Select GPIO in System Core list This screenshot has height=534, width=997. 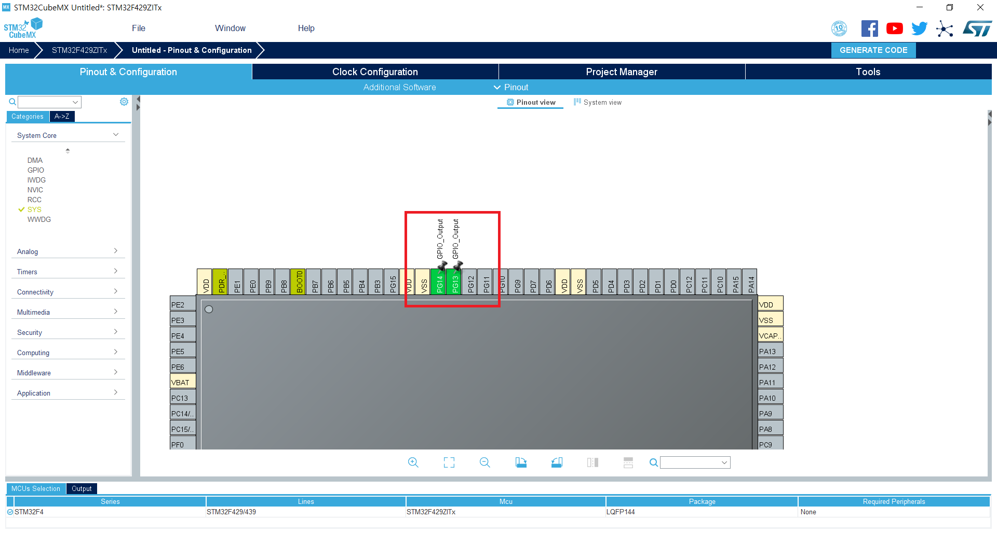36,170
